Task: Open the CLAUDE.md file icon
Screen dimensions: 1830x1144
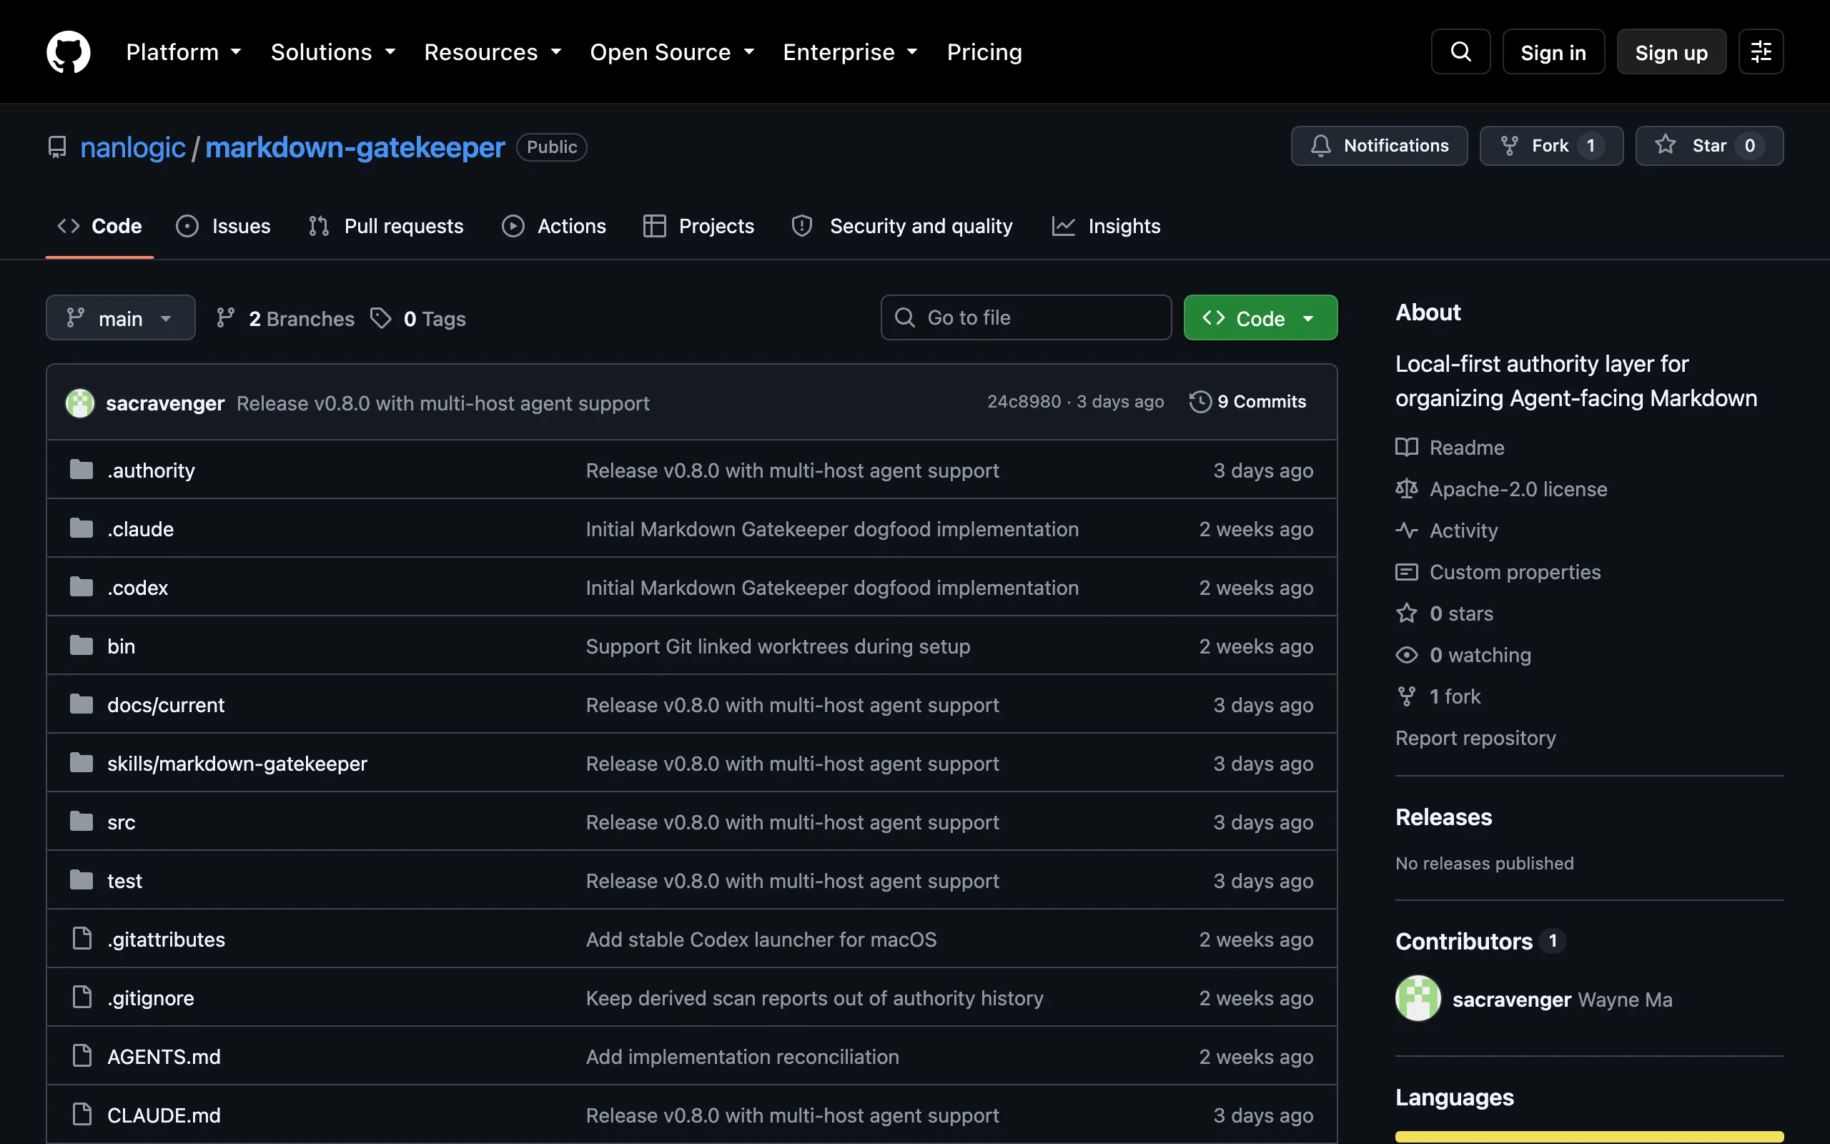Action: [81, 1115]
